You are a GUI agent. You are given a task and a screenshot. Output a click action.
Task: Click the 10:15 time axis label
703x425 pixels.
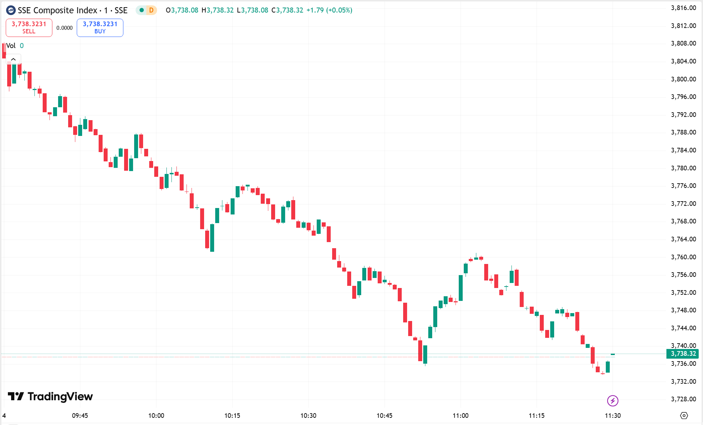point(232,416)
